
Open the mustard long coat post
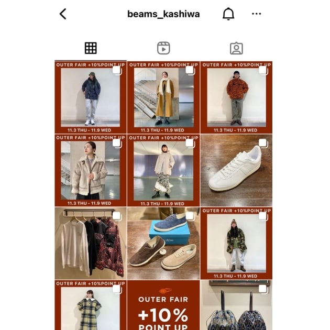pyautogui.click(x=163, y=97)
